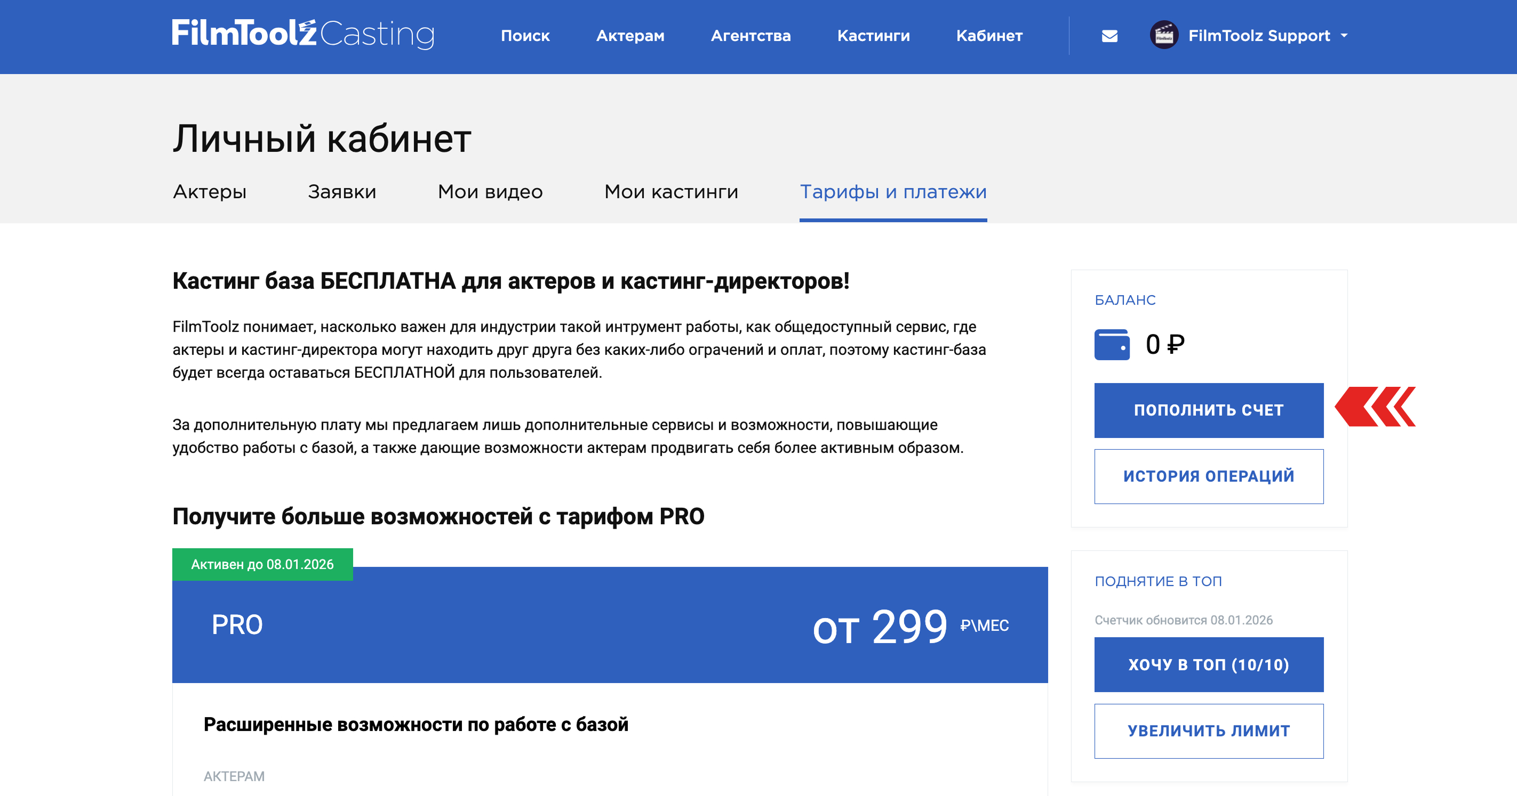
Task: Open the Мои видео tab
Action: coord(490,192)
